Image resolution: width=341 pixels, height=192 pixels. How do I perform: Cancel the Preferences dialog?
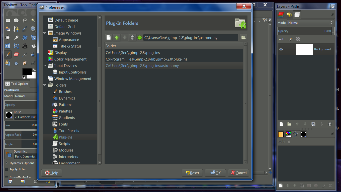click(238, 173)
